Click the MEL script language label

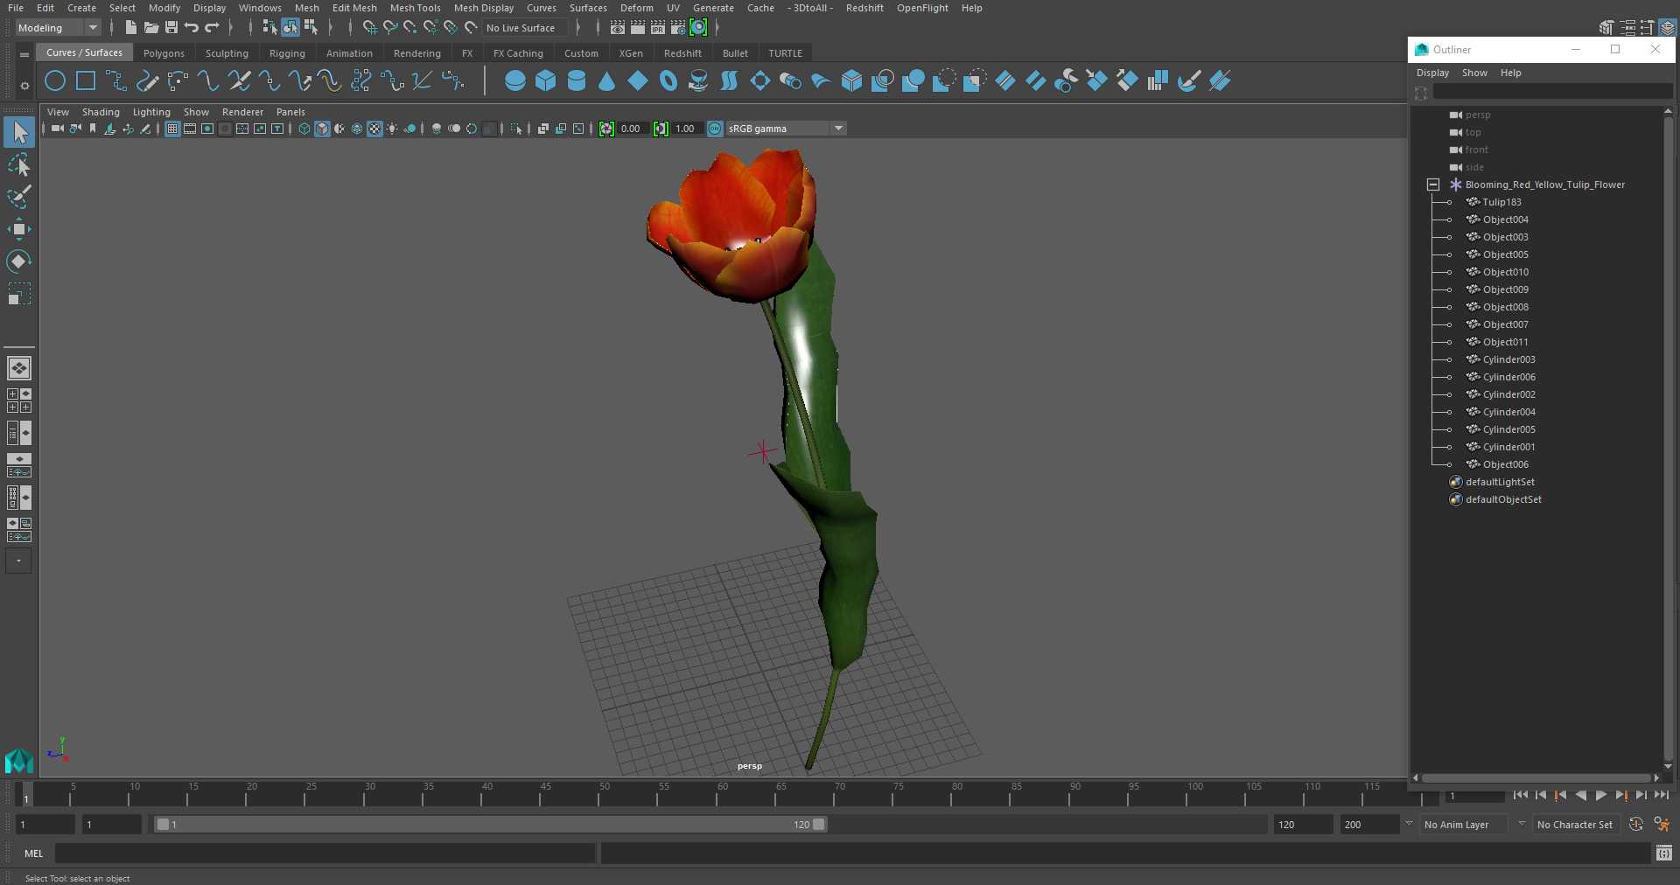point(34,854)
